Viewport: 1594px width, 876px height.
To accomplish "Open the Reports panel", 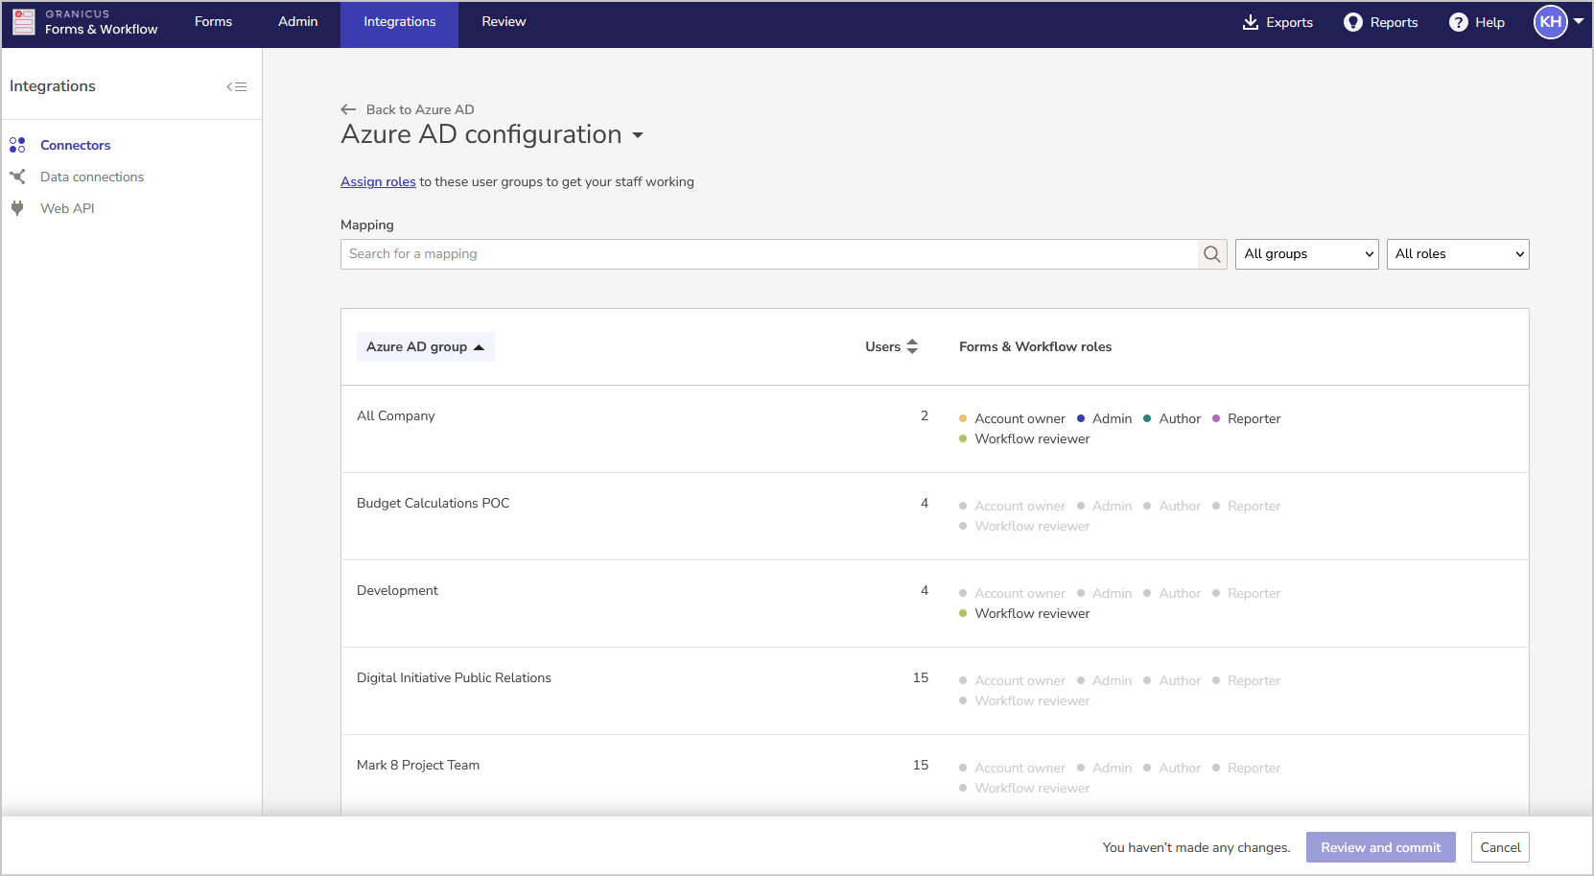I will click(1381, 22).
